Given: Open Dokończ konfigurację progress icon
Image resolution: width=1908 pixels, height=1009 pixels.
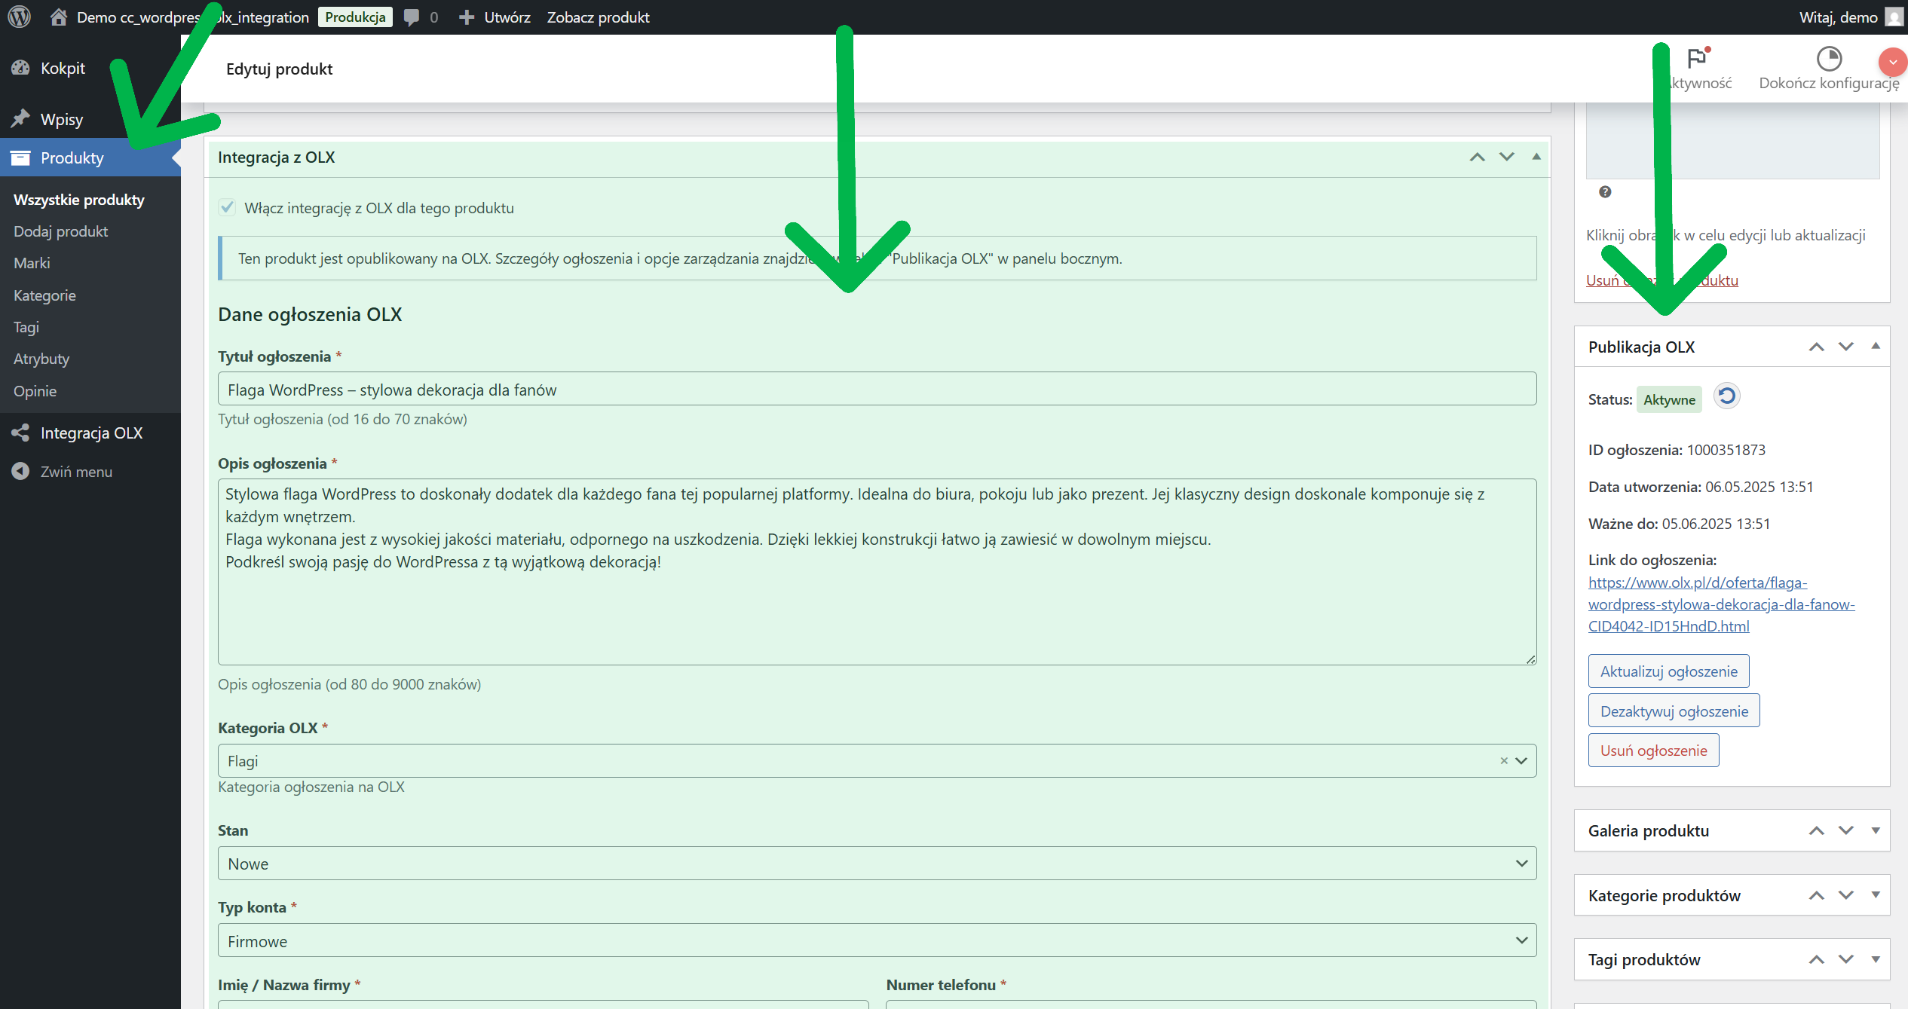Looking at the screenshot, I should (1829, 58).
